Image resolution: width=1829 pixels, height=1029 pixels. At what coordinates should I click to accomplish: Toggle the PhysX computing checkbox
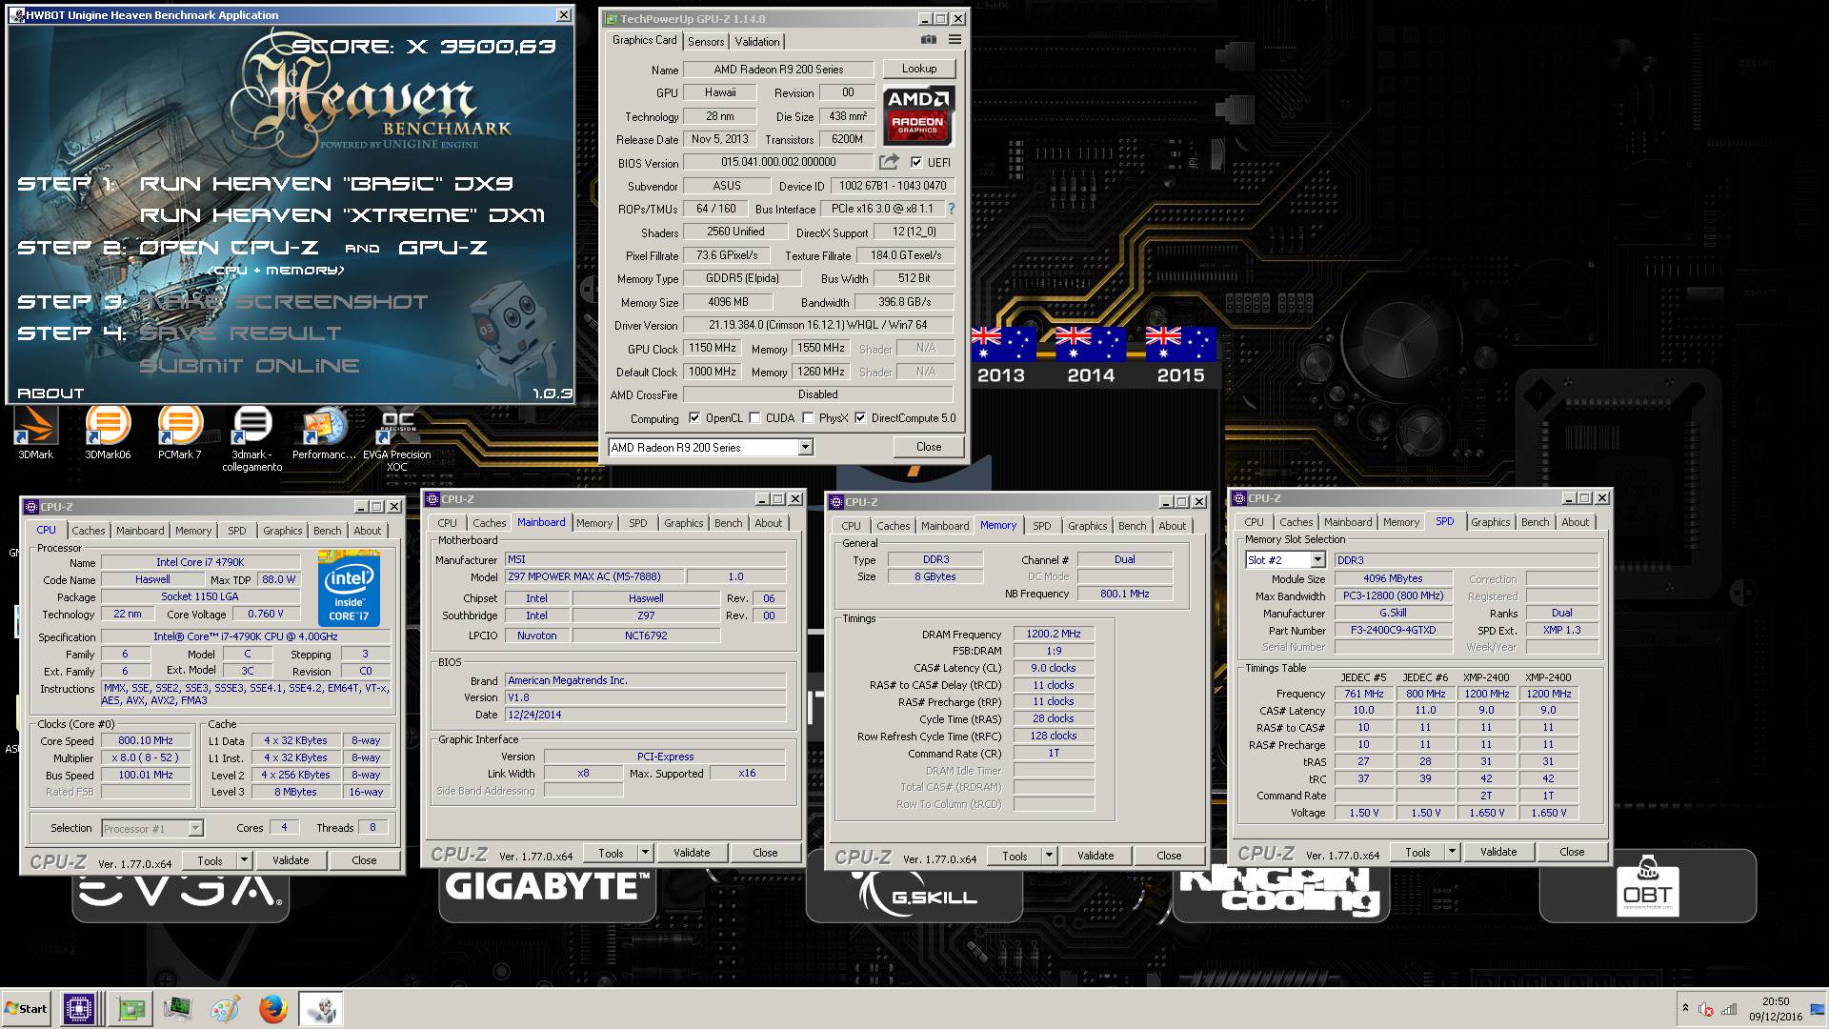click(x=808, y=418)
